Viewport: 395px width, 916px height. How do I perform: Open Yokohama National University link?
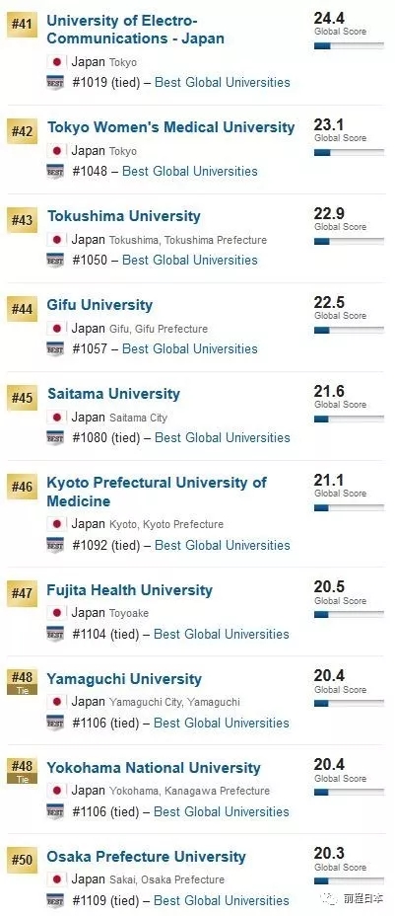154,768
